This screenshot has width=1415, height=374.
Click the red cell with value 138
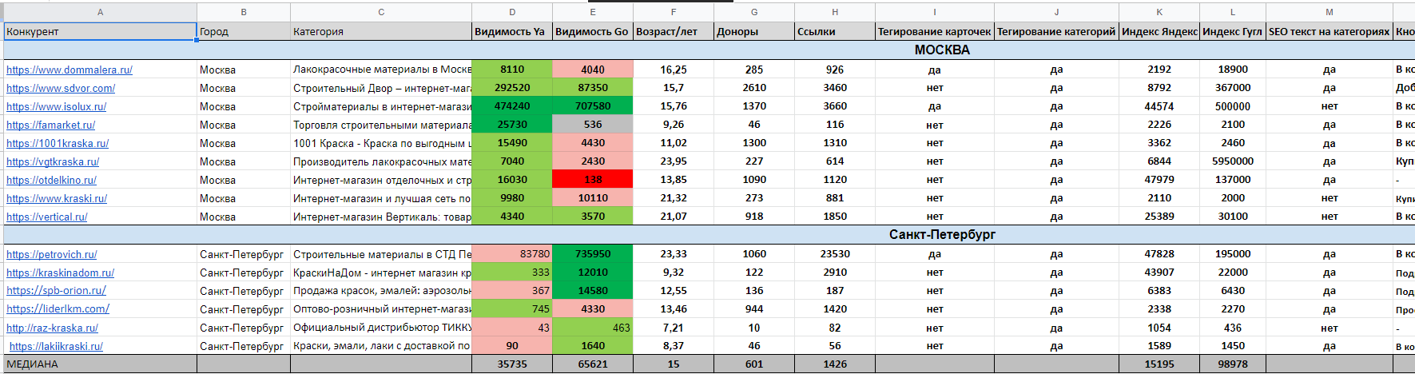click(x=593, y=180)
